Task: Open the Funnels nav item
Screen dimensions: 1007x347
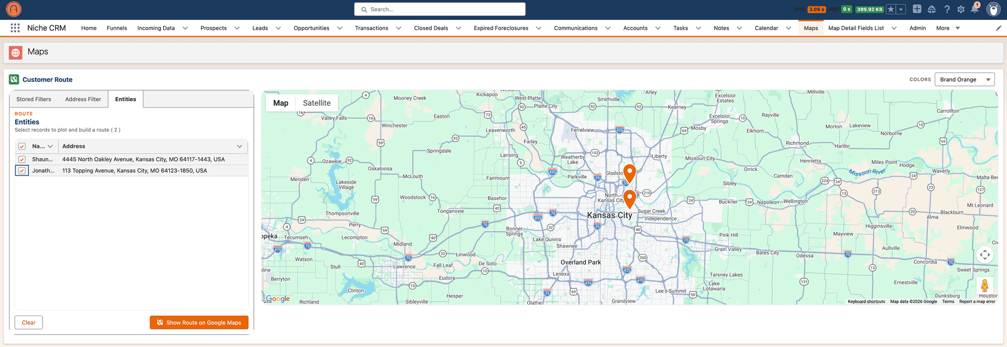Action: pos(117,28)
